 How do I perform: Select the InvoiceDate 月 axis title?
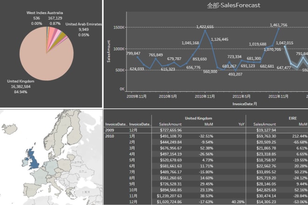click(x=245, y=104)
